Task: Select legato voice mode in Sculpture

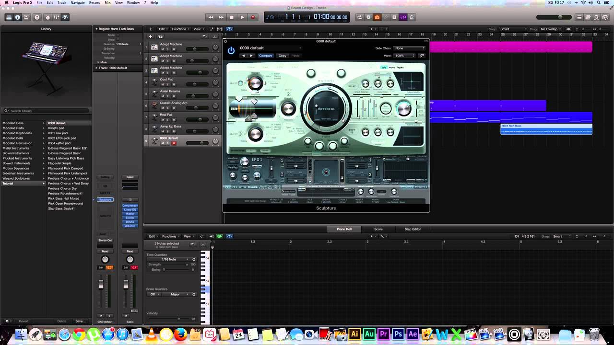Action: pyautogui.click(x=400, y=68)
